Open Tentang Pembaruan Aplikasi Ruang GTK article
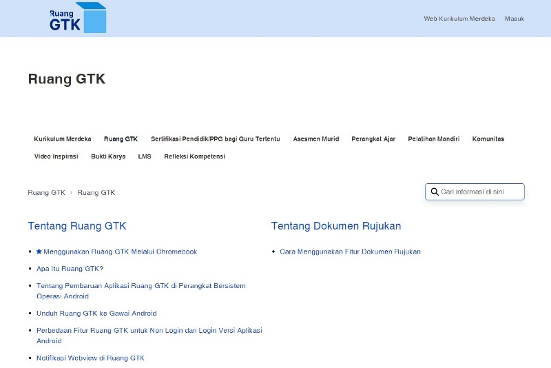This screenshot has width=551, height=368. coord(141,291)
